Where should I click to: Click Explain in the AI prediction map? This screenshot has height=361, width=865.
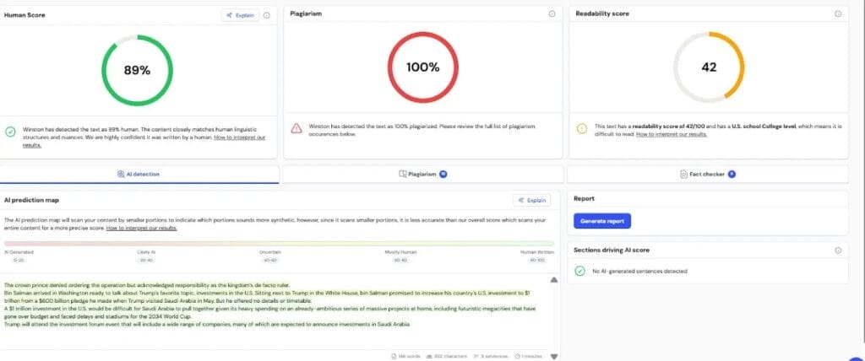pos(531,201)
